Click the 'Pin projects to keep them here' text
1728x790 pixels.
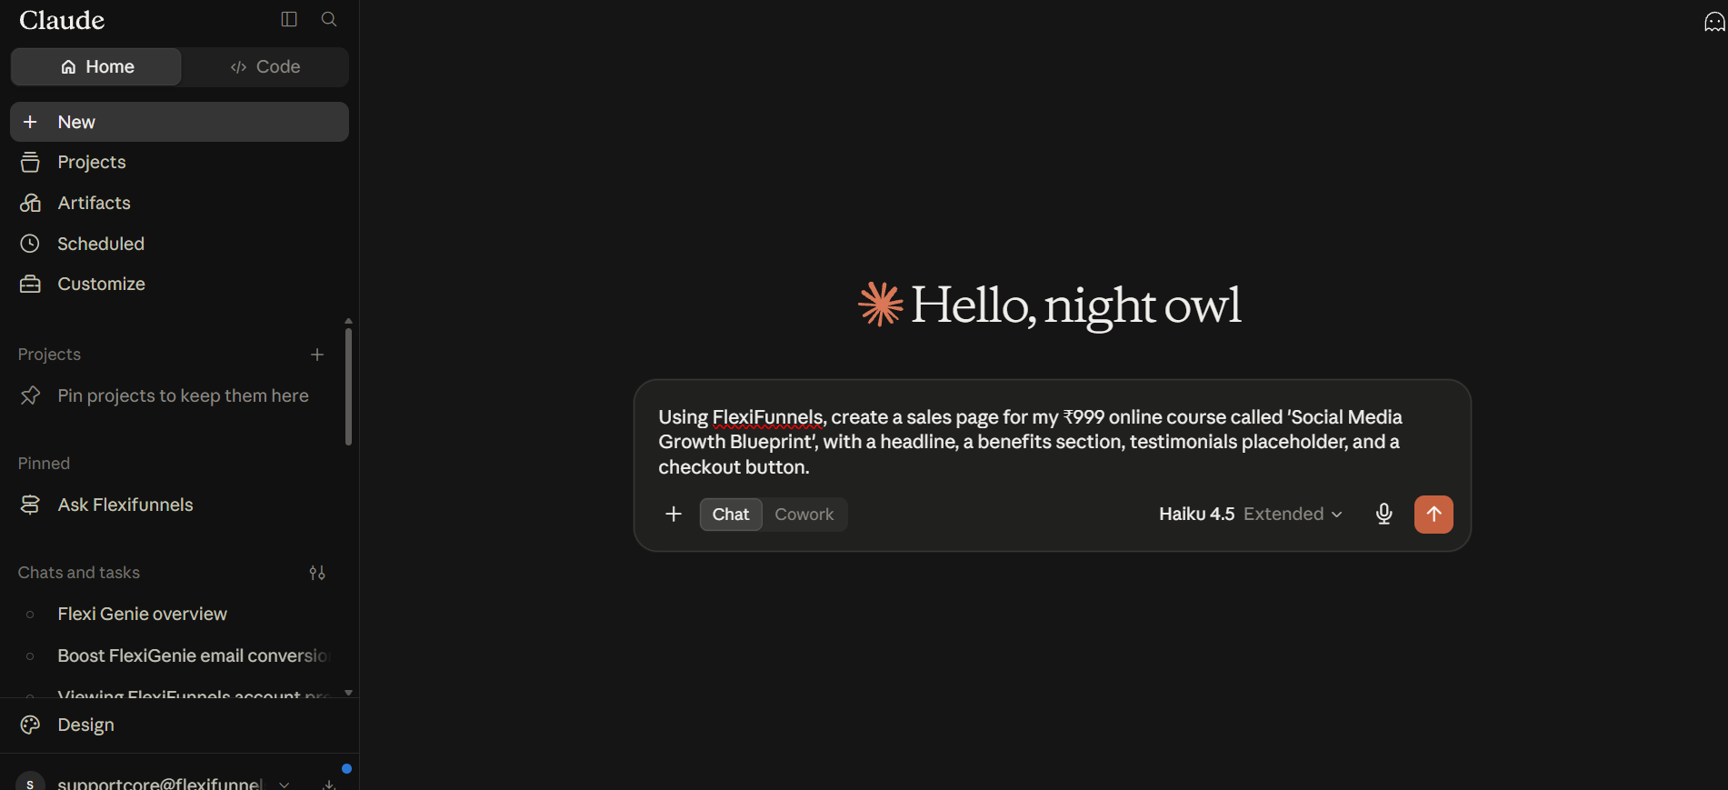[183, 395]
